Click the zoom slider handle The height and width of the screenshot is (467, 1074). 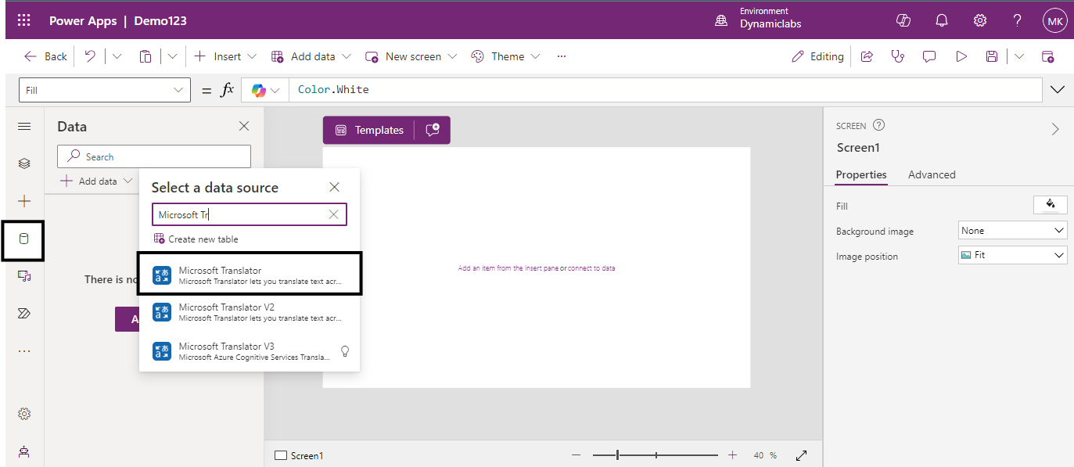click(x=618, y=455)
